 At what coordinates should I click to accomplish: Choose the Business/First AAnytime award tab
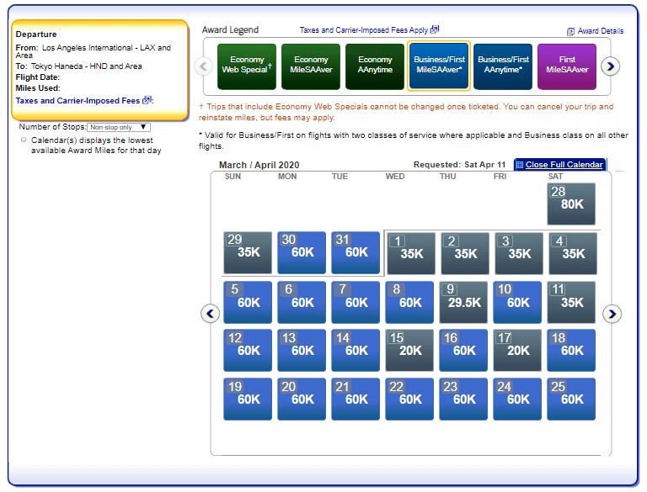click(x=503, y=66)
